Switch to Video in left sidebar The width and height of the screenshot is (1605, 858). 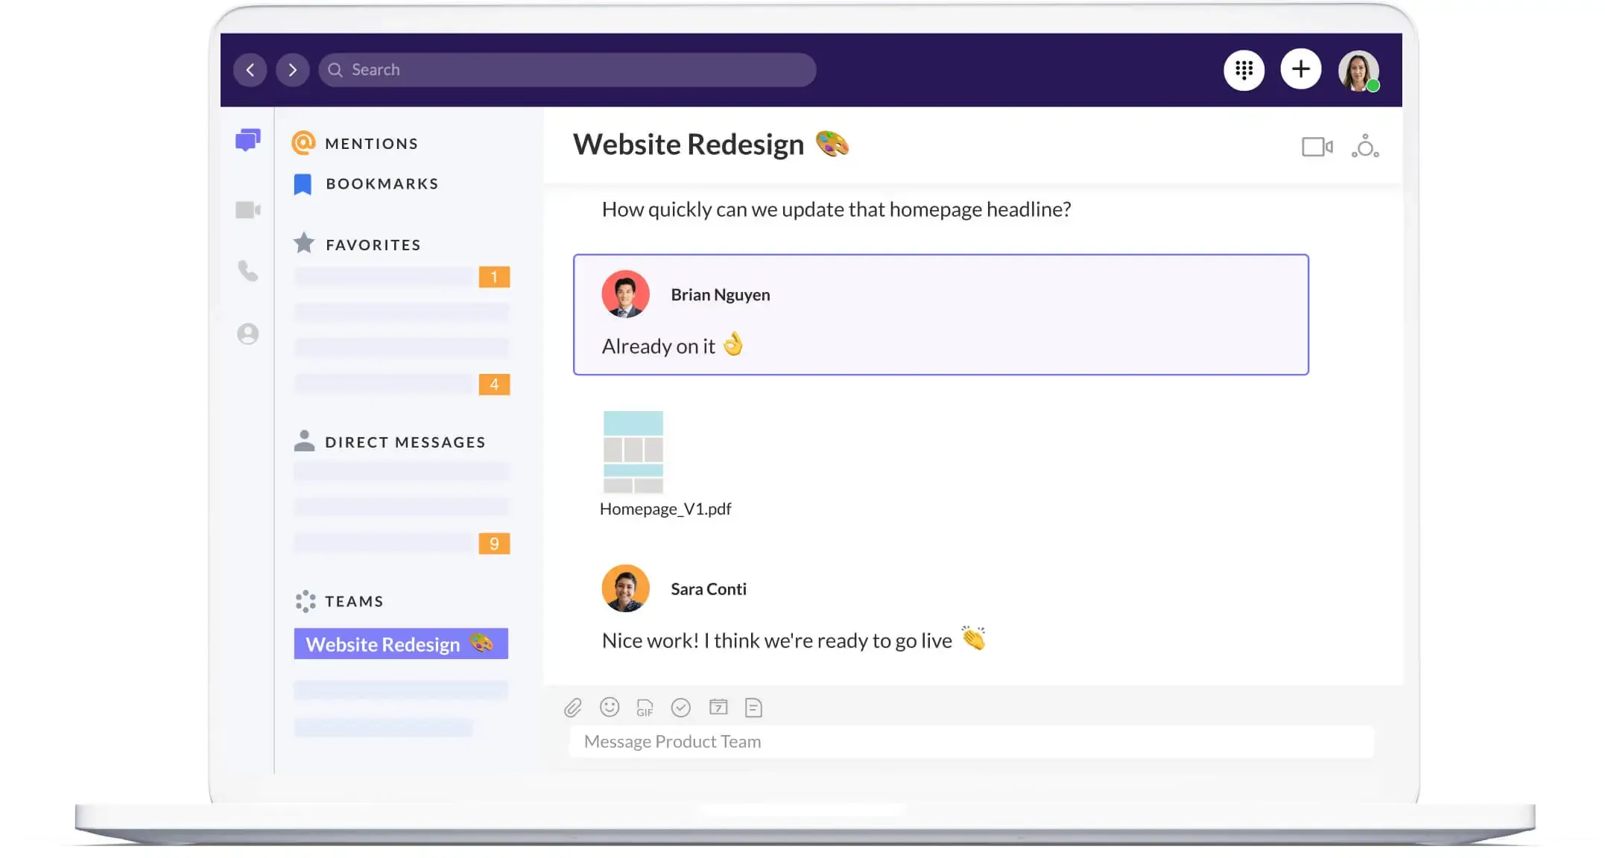(x=247, y=210)
